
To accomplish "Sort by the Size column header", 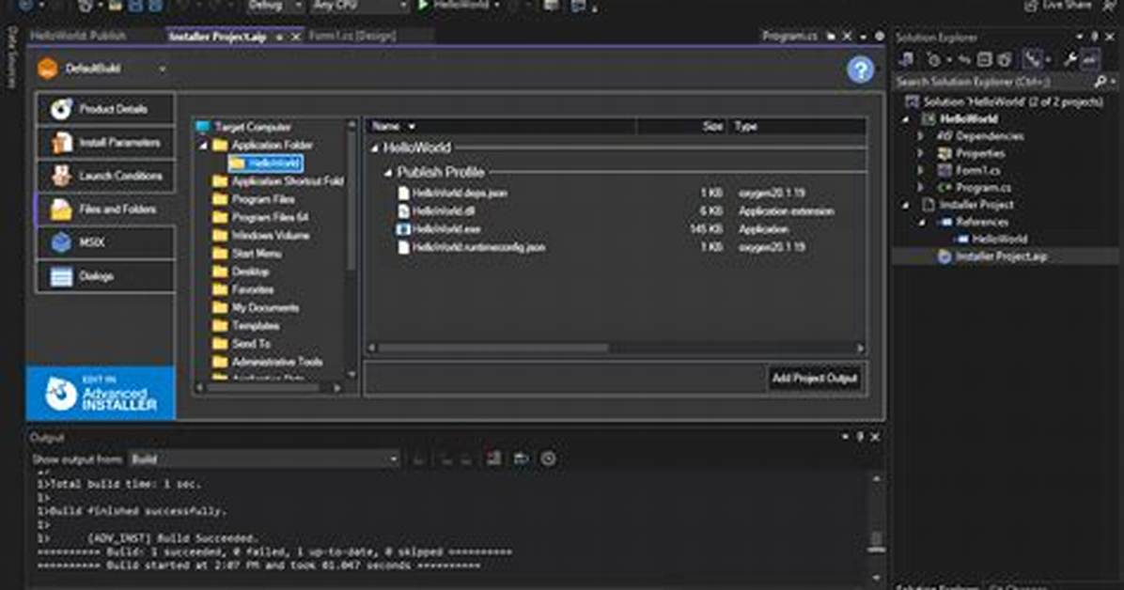I will 681,126.
